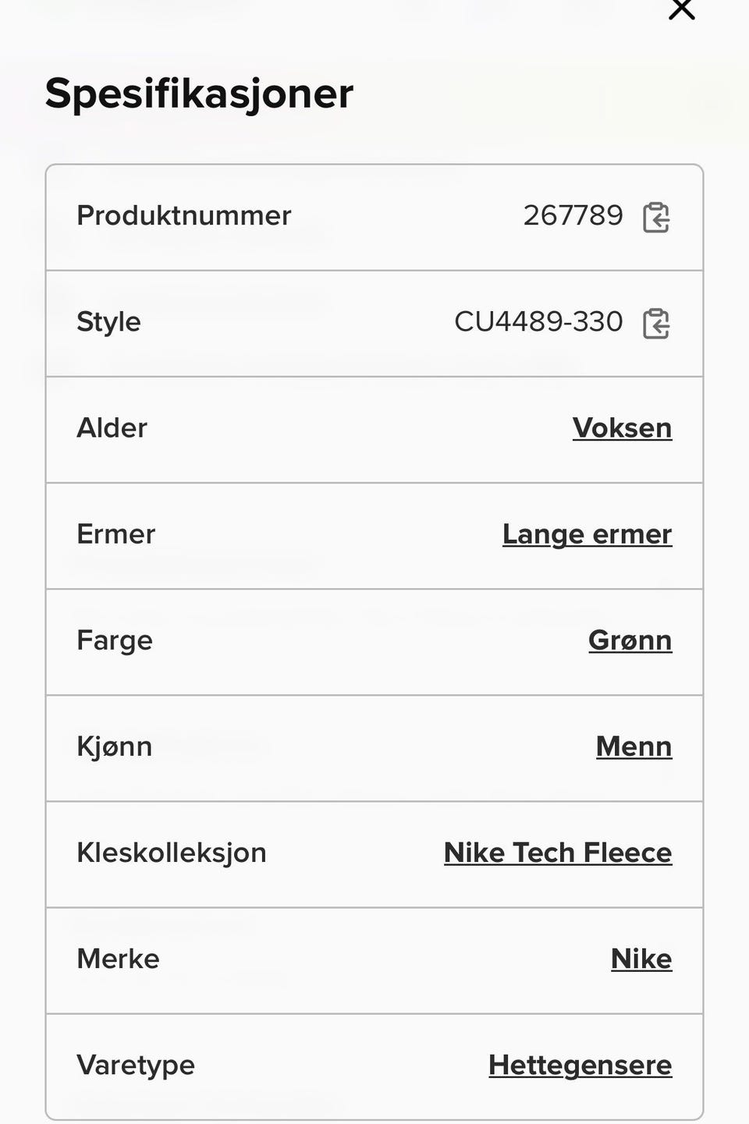Browse the Hettegensere product type link
The image size is (749, 1124).
click(580, 1065)
